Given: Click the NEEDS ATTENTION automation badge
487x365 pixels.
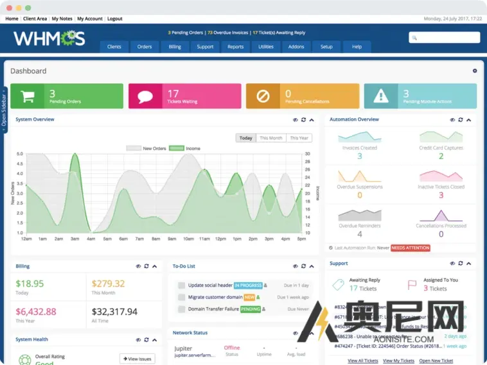Looking at the screenshot, I should (x=411, y=248).
